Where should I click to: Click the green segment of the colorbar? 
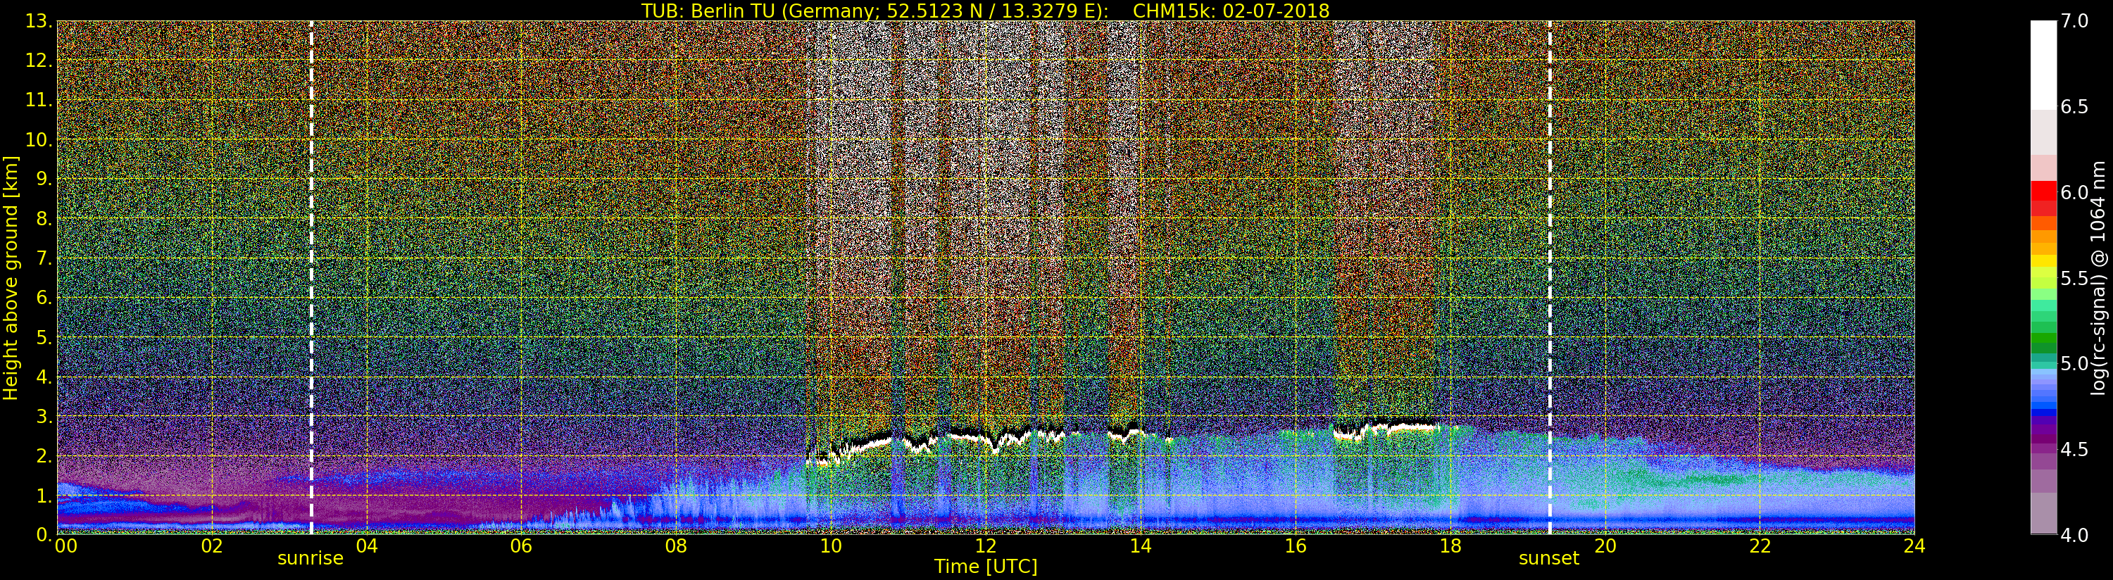pos(2043,338)
